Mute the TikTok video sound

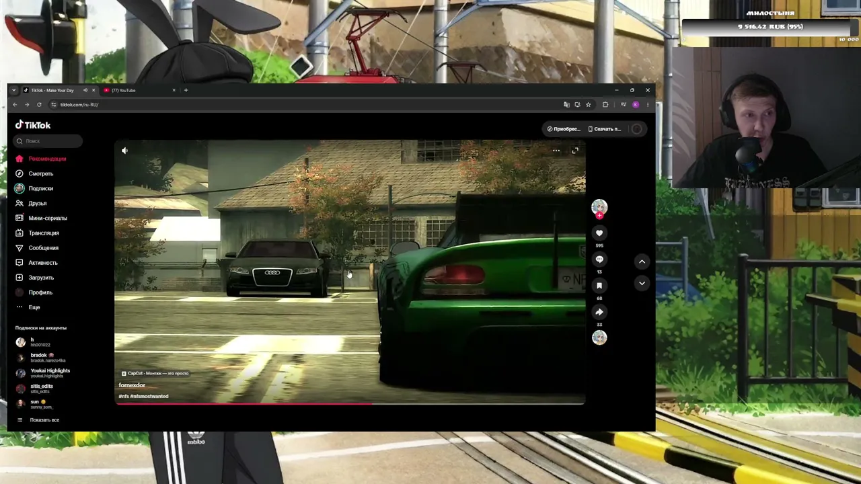click(x=124, y=151)
